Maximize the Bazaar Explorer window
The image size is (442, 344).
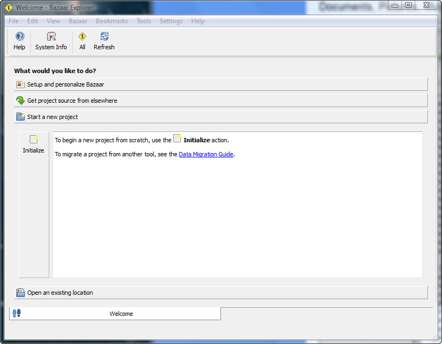(408, 5)
